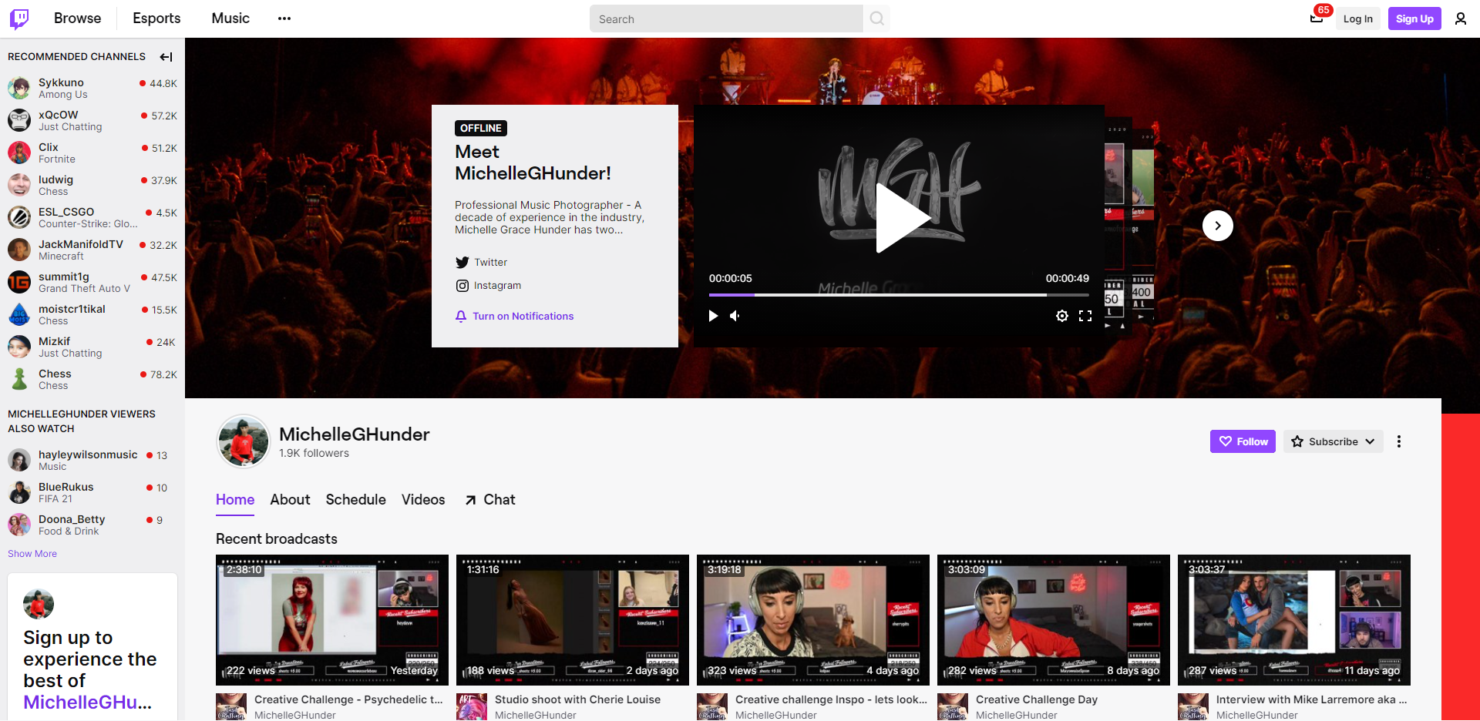
Task: Expand sidebar list with Show More
Action: 32,553
